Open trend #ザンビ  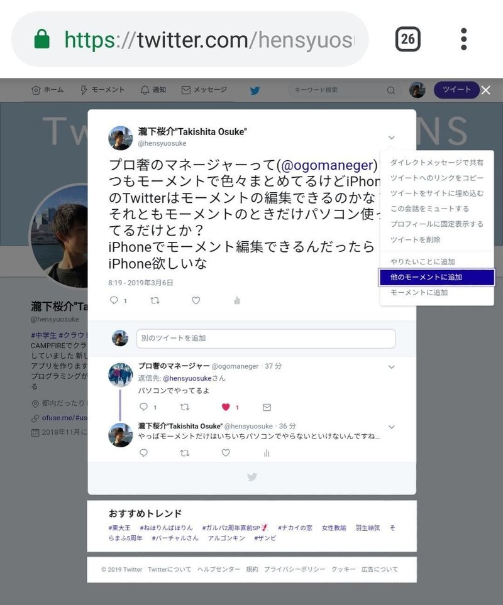[265, 538]
